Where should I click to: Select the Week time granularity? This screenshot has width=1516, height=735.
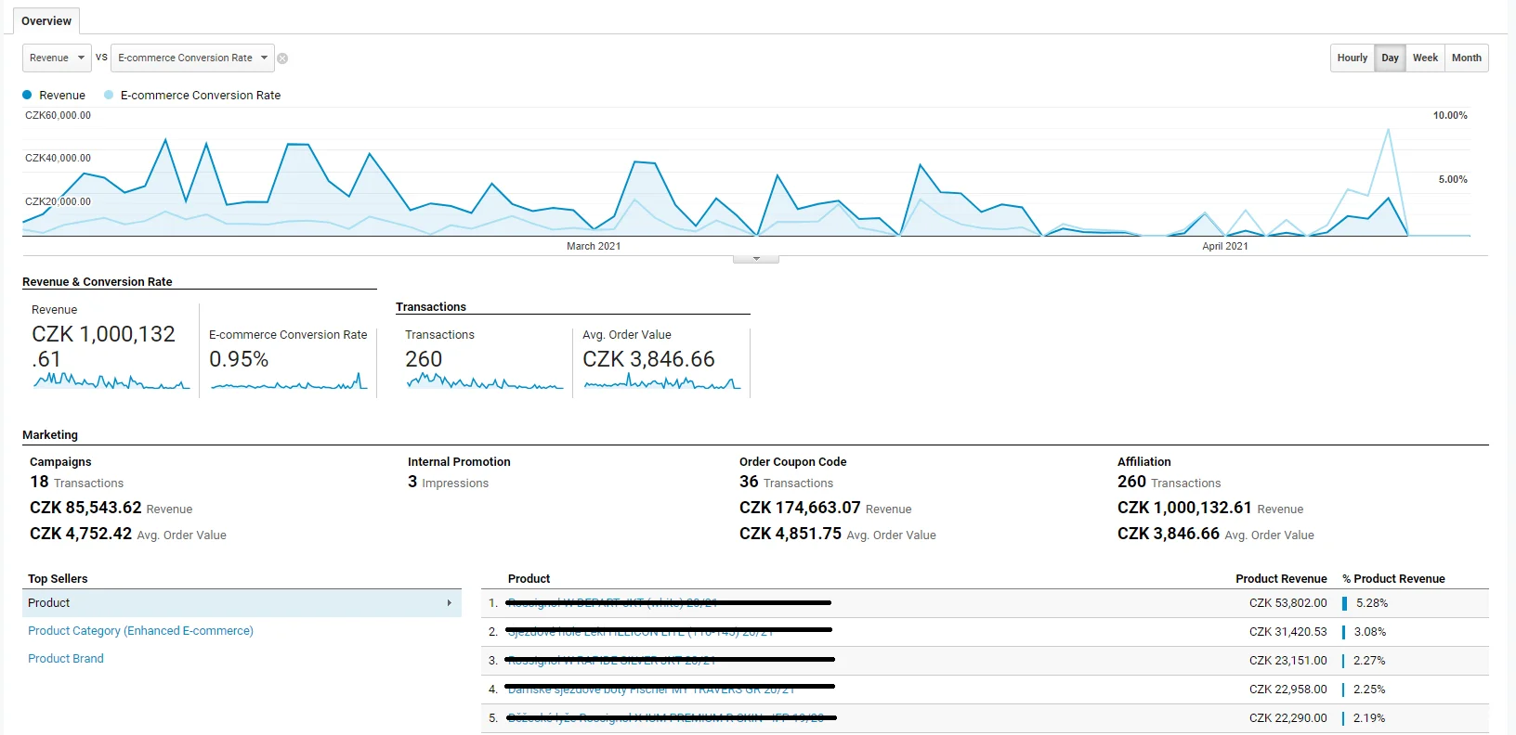pos(1425,58)
